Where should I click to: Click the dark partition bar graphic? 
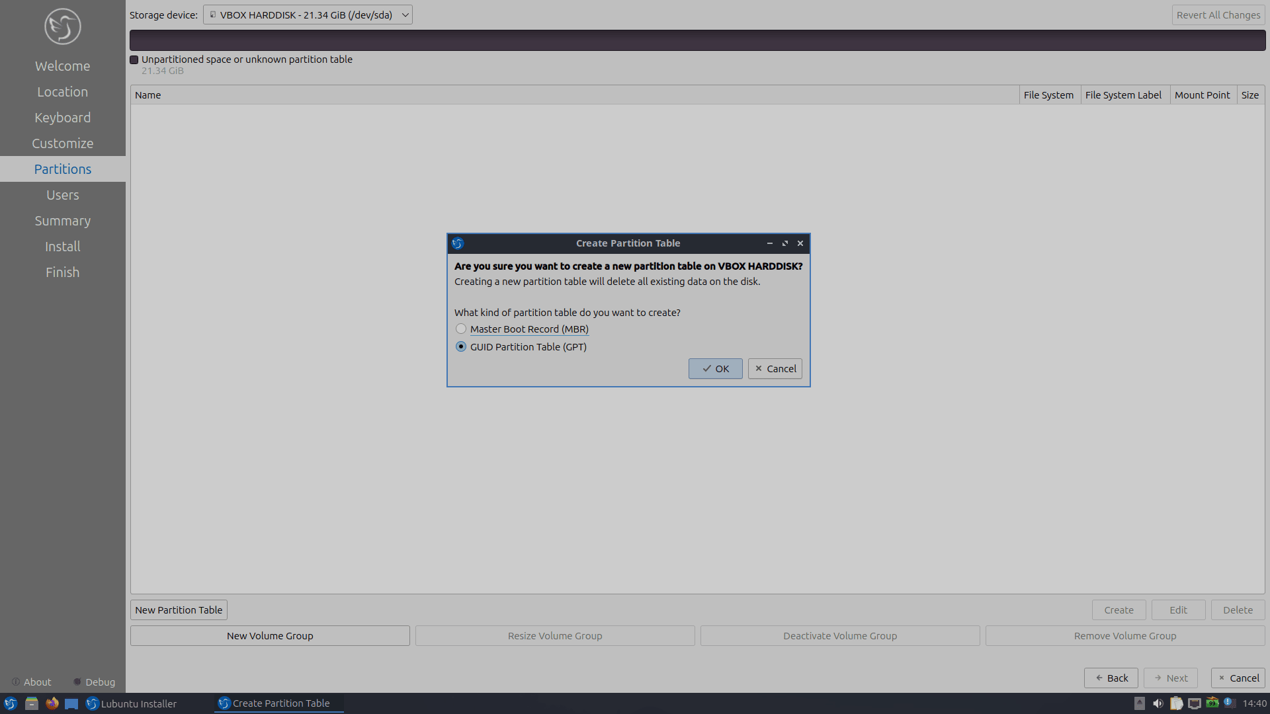(x=697, y=40)
